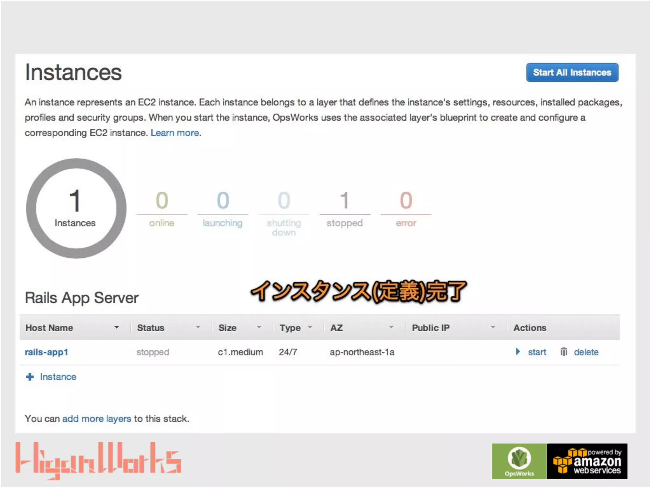The height and width of the screenshot is (488, 651).
Task: Click the plus icon beside Instance
Action: coord(30,377)
